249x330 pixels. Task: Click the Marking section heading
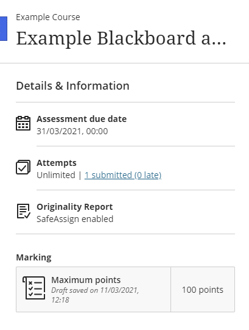point(34,257)
